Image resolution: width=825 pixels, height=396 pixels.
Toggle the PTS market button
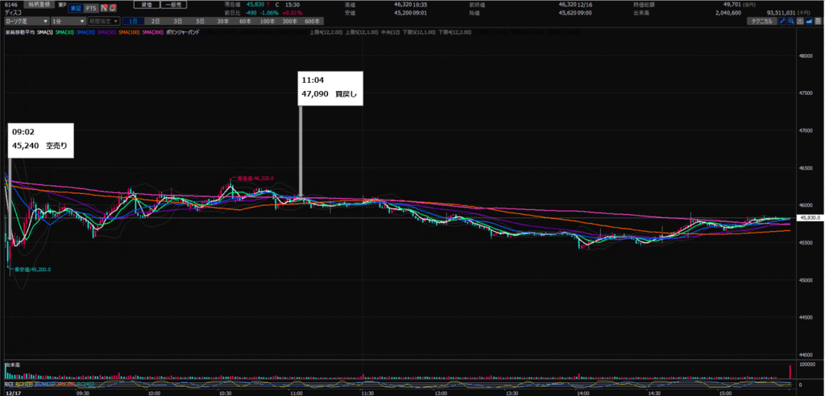(90, 8)
